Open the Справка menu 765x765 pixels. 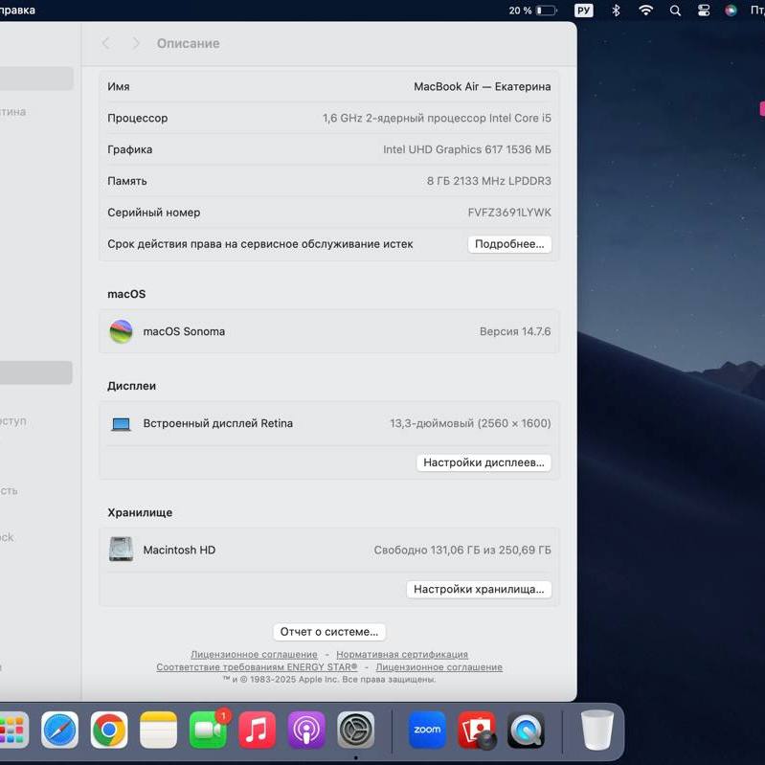pos(17,11)
